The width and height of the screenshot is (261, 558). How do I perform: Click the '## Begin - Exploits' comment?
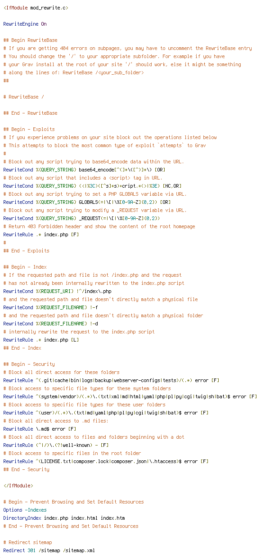29,129
